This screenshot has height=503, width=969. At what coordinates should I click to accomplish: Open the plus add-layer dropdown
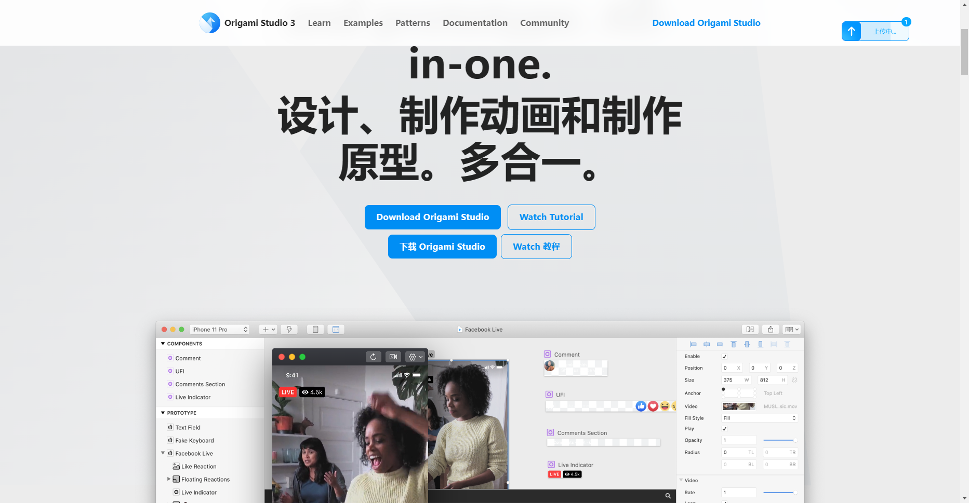click(x=268, y=329)
